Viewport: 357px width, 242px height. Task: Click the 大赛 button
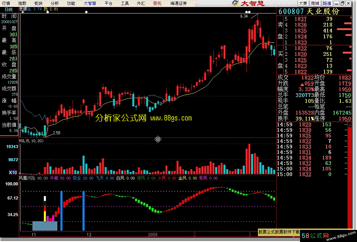click(x=303, y=3)
